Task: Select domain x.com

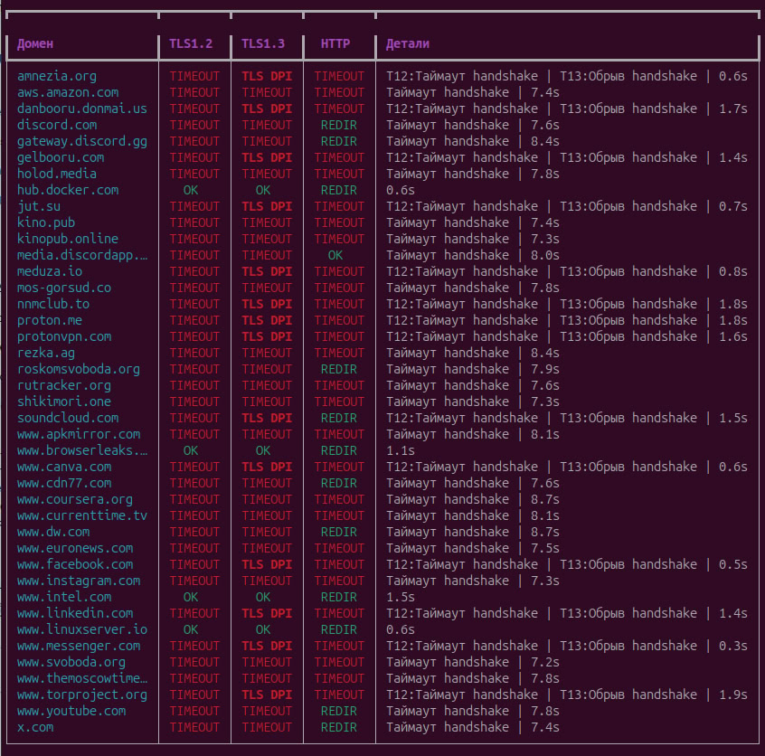Action: (35, 727)
